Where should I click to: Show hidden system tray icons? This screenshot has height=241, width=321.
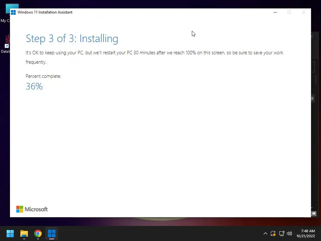pos(265,233)
